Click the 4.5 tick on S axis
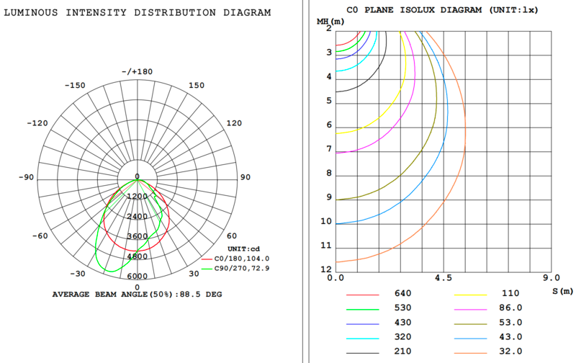 pos(443,278)
